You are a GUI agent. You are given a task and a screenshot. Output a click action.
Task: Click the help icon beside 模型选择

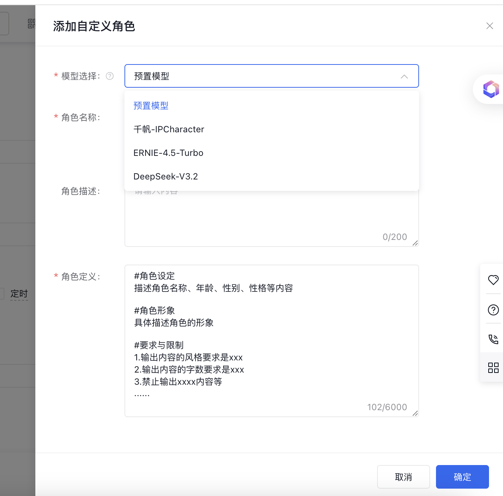click(x=110, y=76)
